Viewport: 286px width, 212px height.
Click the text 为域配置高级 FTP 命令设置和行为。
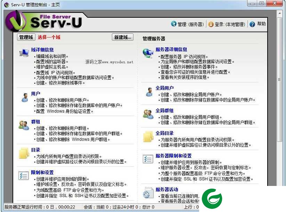coord(70,190)
